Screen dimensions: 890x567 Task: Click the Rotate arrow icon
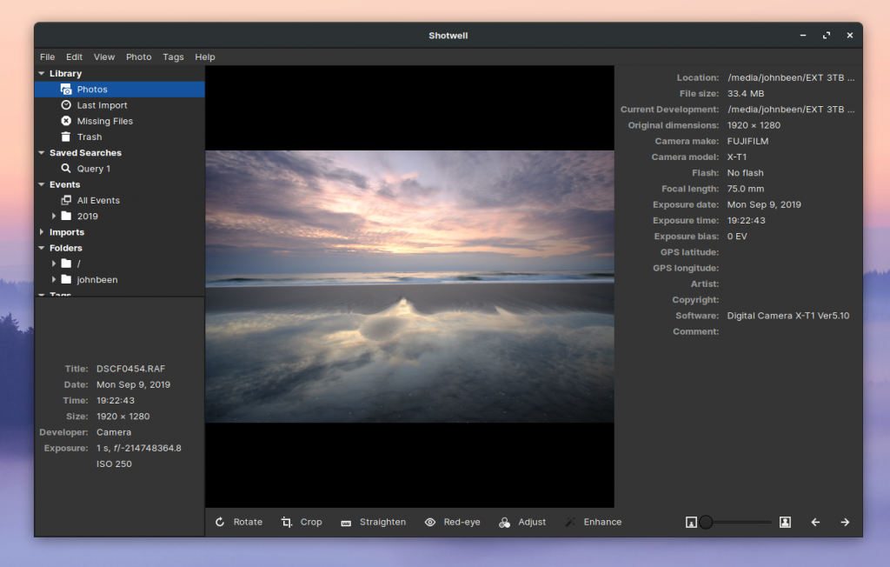pyautogui.click(x=220, y=522)
